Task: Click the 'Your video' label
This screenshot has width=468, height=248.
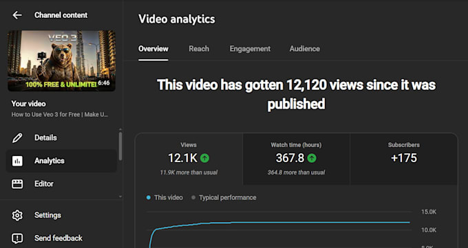Action: pos(29,104)
